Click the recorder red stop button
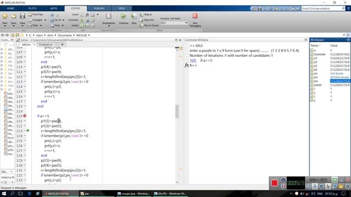Screen dimensions: 351x197 (275, 183)
